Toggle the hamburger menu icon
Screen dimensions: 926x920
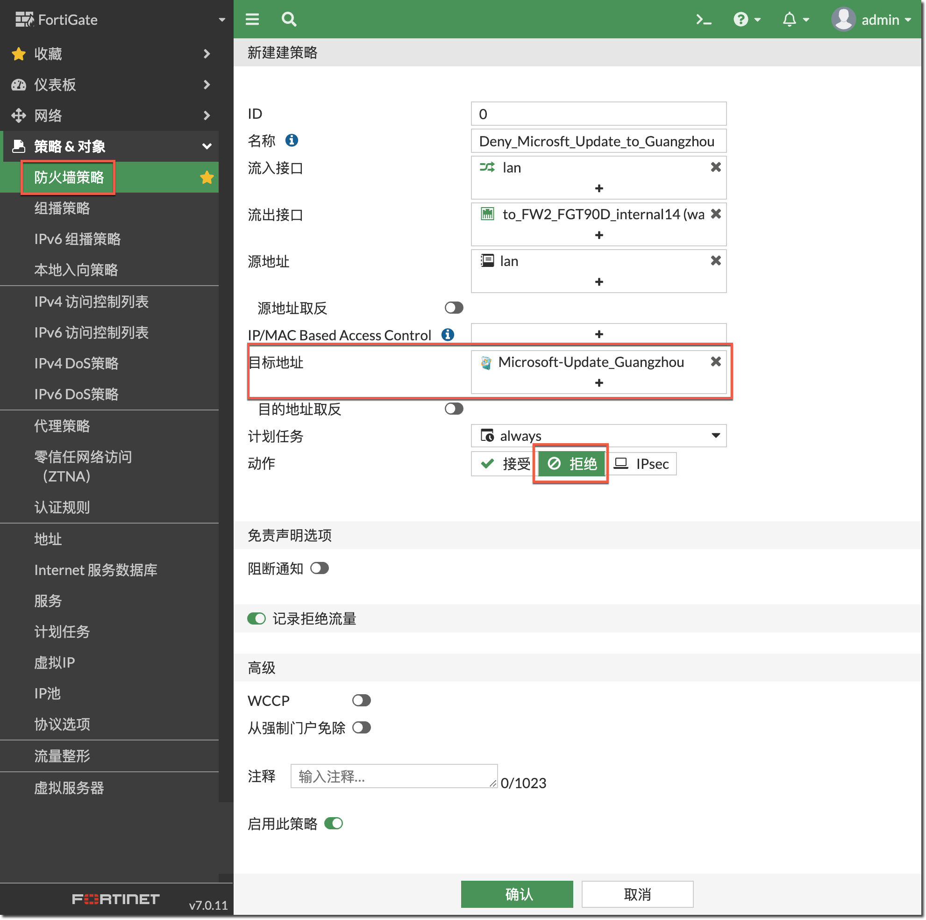(x=252, y=20)
